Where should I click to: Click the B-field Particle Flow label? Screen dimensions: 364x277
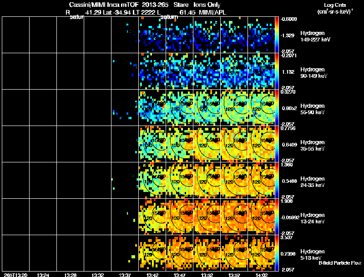point(340,263)
